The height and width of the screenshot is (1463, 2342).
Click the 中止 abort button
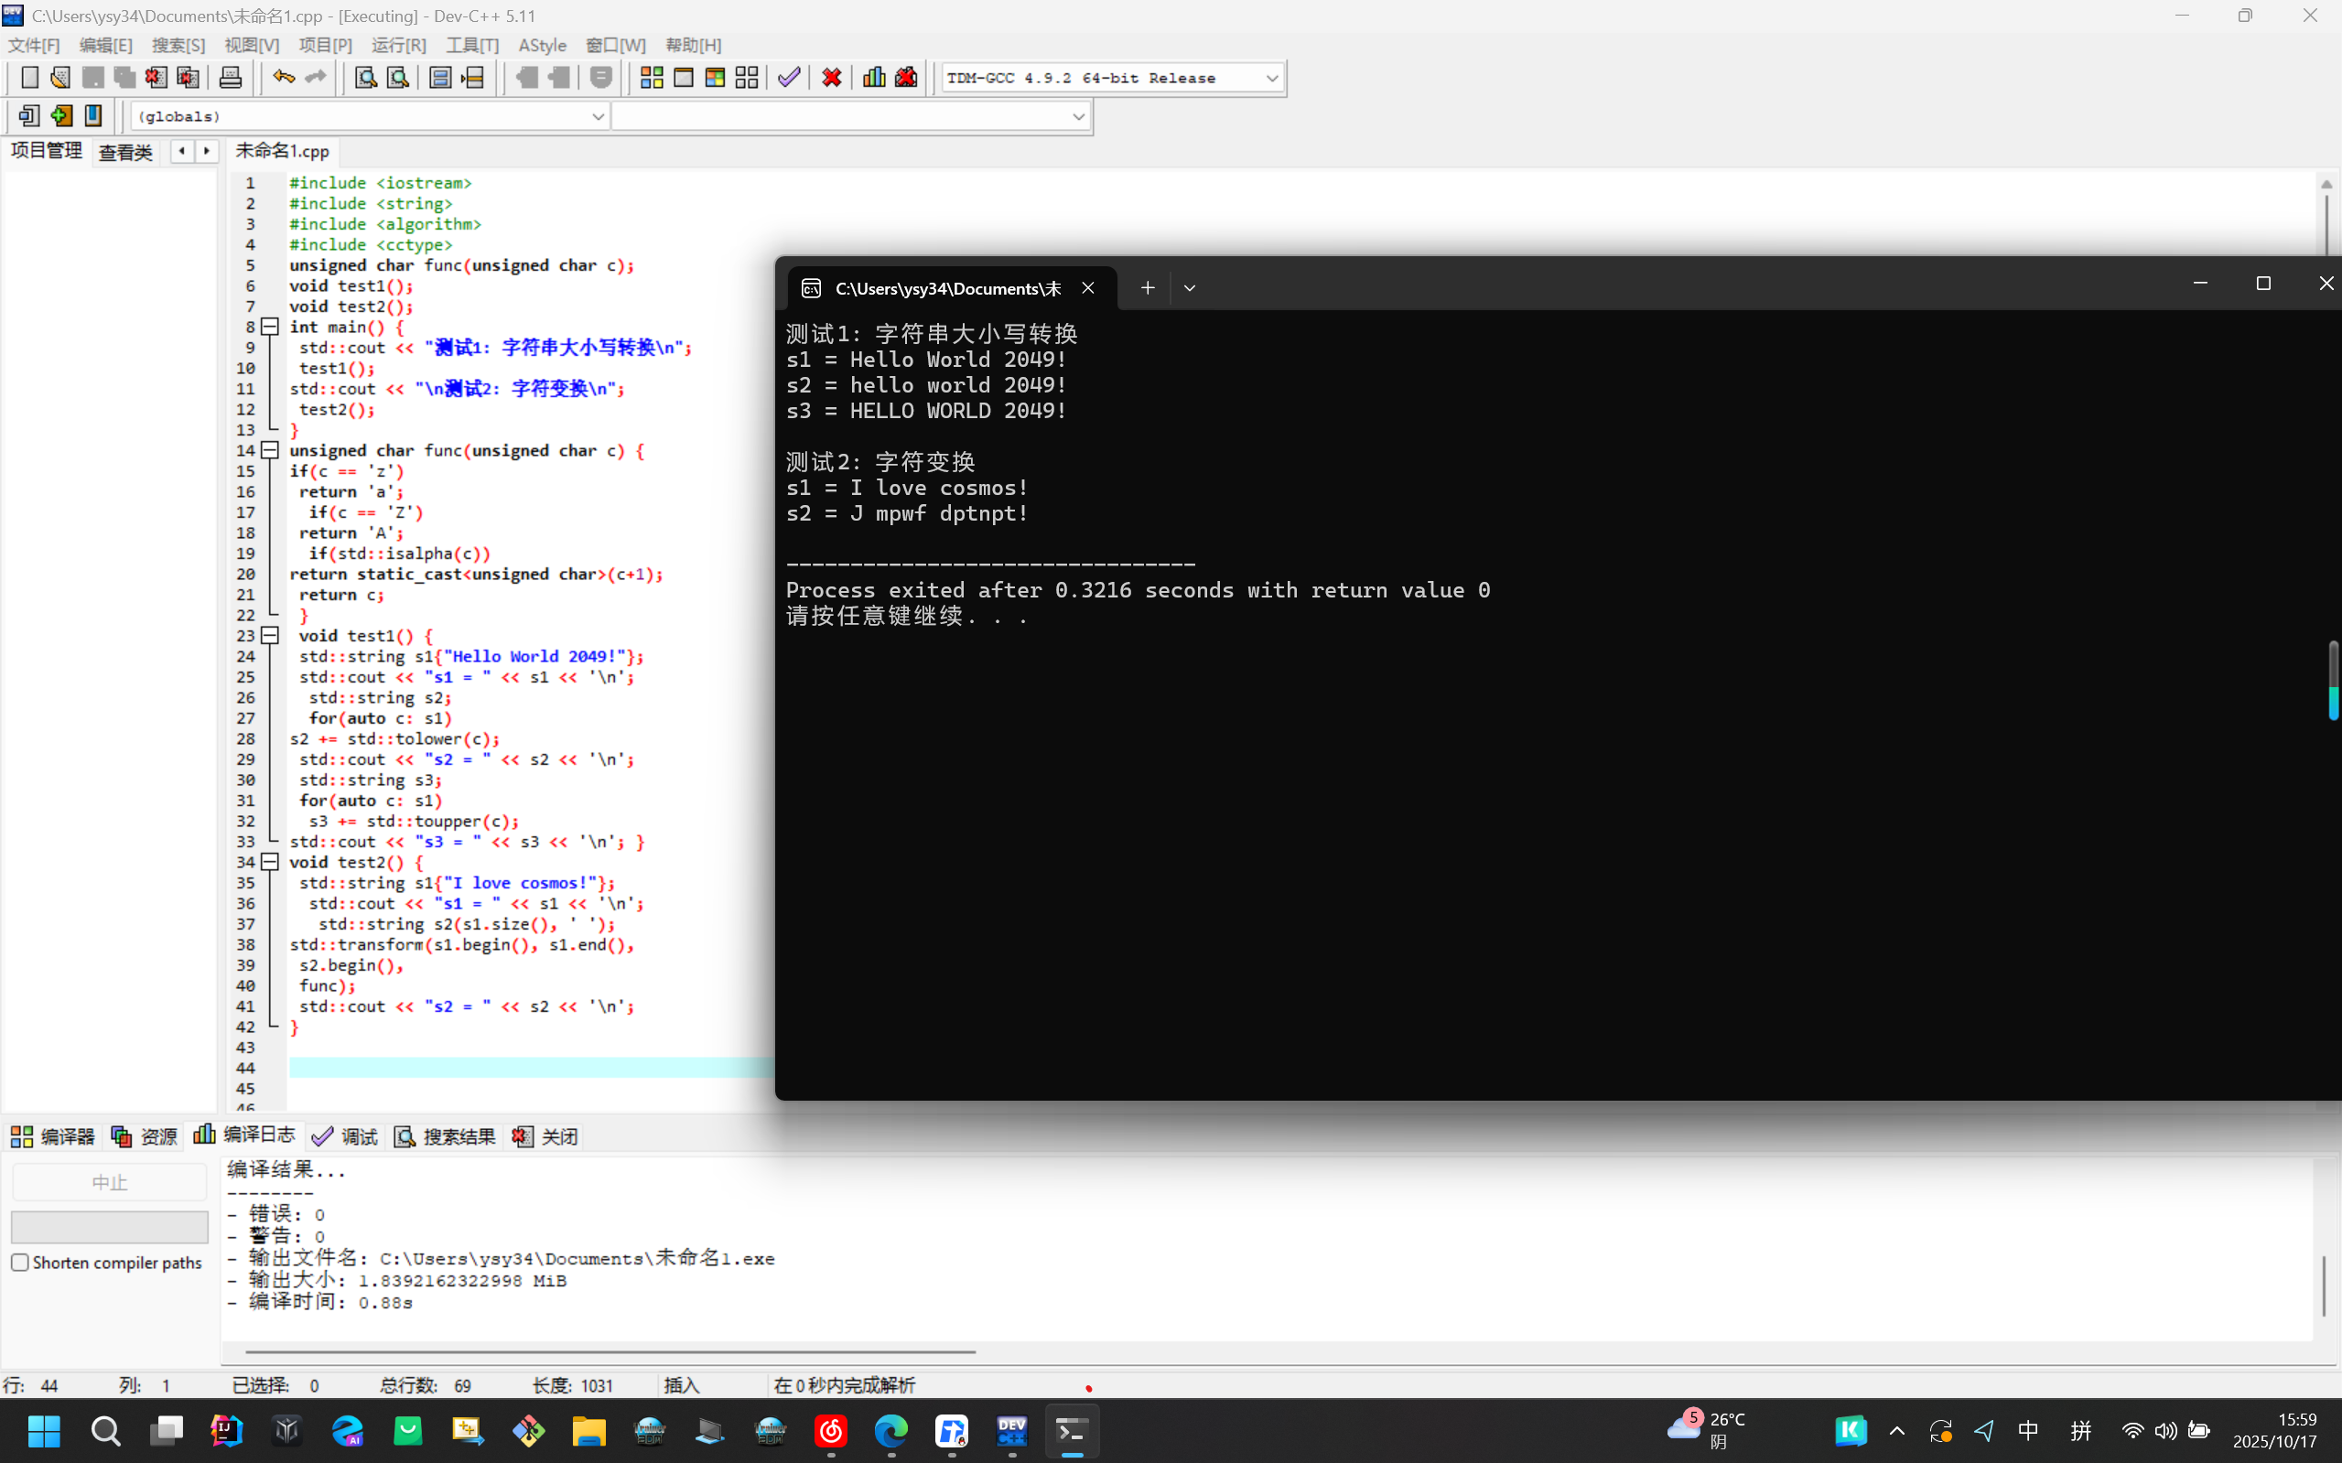tap(109, 1181)
